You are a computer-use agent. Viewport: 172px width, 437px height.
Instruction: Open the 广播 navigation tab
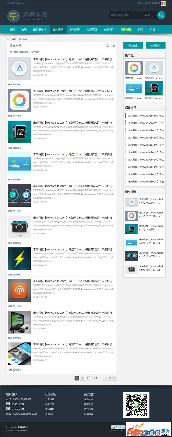(153, 30)
